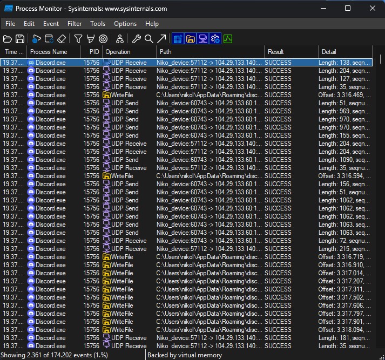
Task: Open the Filter funnel toolbar icon
Action: tap(78, 39)
